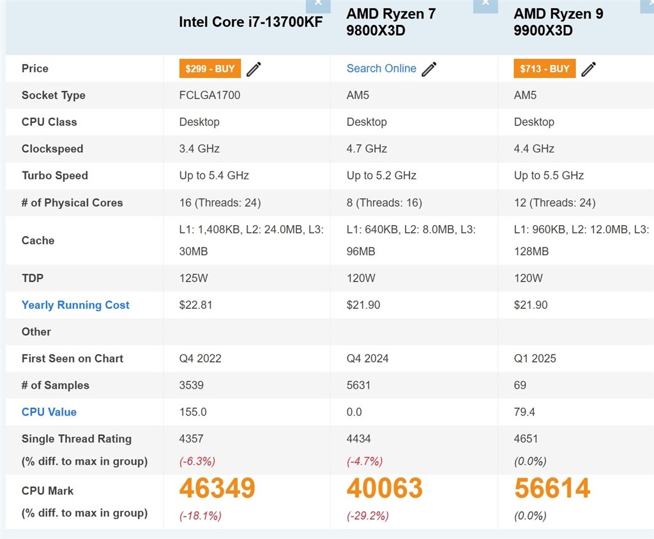Select the AMD Ryzen 7 9800X3D heading

tap(391, 22)
